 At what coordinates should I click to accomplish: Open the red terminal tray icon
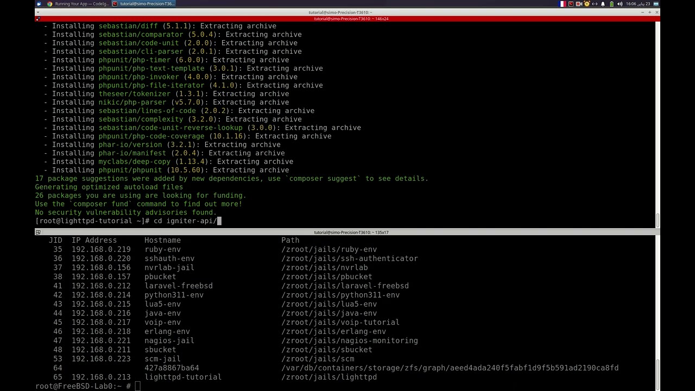tap(571, 4)
